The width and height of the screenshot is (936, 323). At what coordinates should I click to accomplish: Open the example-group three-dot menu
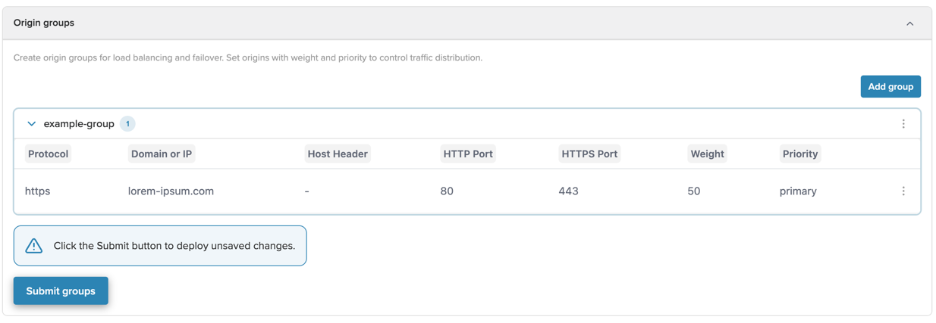click(903, 124)
